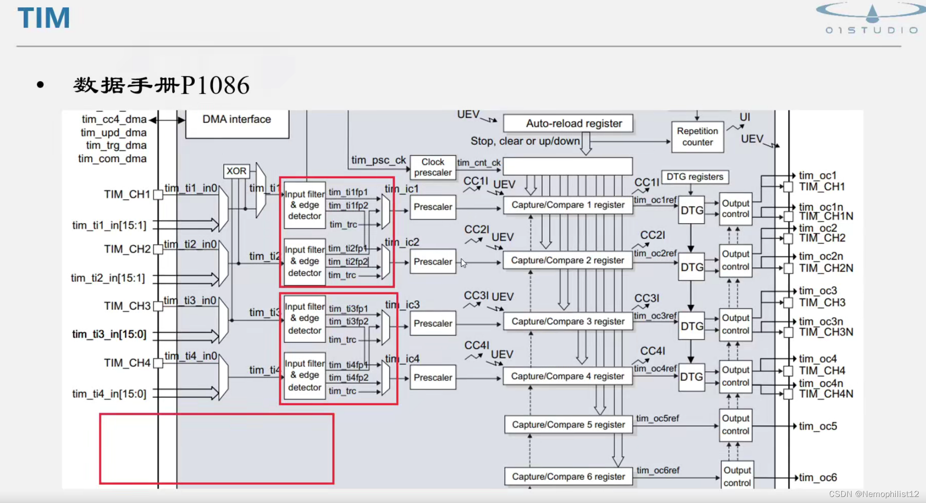Click the tim_oc5 output label
926x503 pixels.
(x=818, y=426)
